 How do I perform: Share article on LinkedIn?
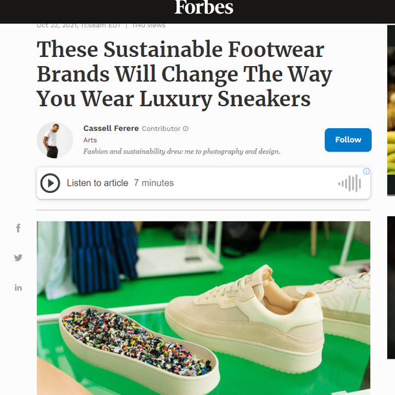18,288
